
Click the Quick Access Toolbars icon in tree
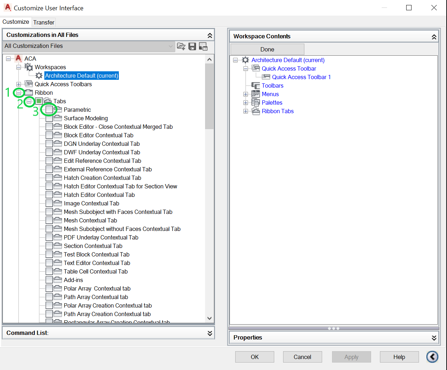(x=29, y=84)
